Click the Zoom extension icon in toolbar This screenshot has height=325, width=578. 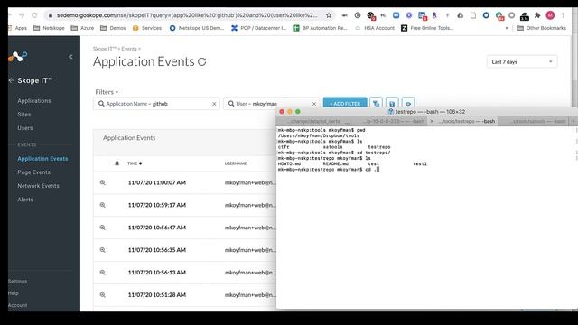tap(396, 15)
